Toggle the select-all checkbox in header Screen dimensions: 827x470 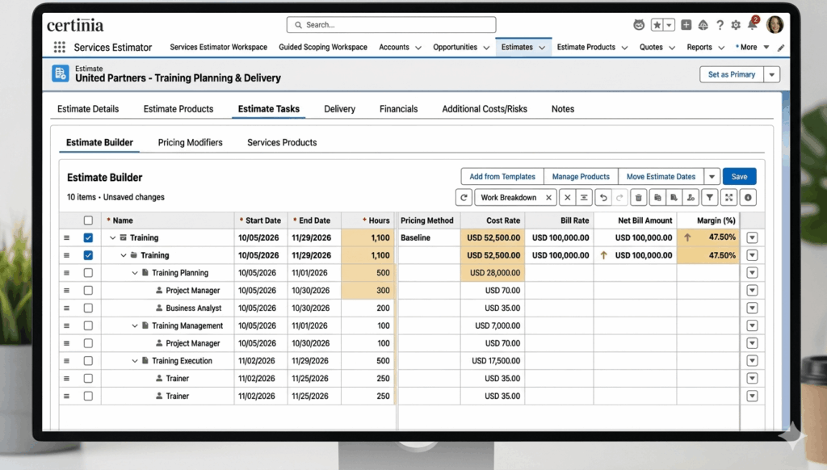(88, 220)
